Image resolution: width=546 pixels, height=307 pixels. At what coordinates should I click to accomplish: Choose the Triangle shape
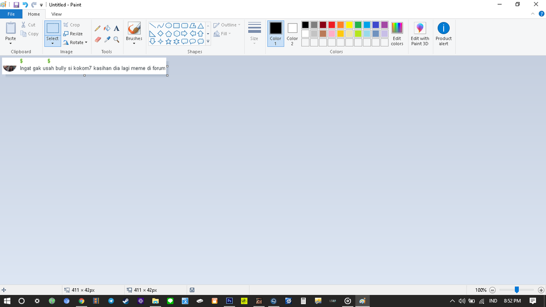pos(200,26)
